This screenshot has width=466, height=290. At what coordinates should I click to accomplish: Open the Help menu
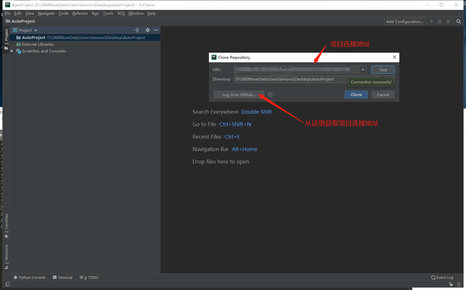pos(152,13)
